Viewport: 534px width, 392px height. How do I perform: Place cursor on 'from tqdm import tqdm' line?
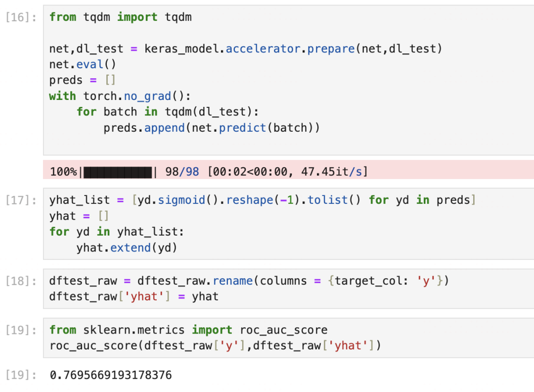[120, 17]
